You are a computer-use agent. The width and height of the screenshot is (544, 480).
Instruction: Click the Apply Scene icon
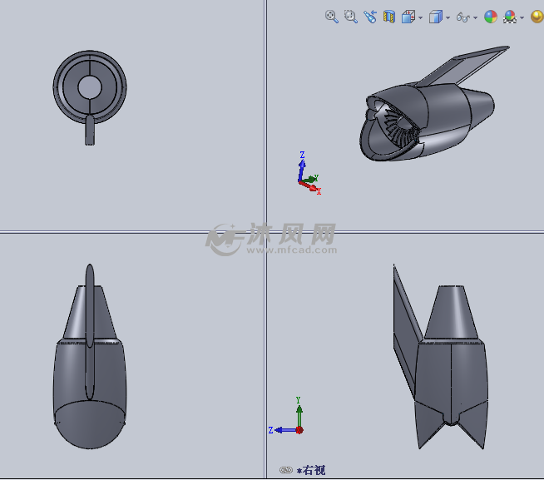(x=510, y=17)
